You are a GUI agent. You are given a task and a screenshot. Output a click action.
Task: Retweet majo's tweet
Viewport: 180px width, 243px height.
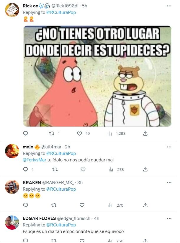pyautogui.click(x=55, y=169)
